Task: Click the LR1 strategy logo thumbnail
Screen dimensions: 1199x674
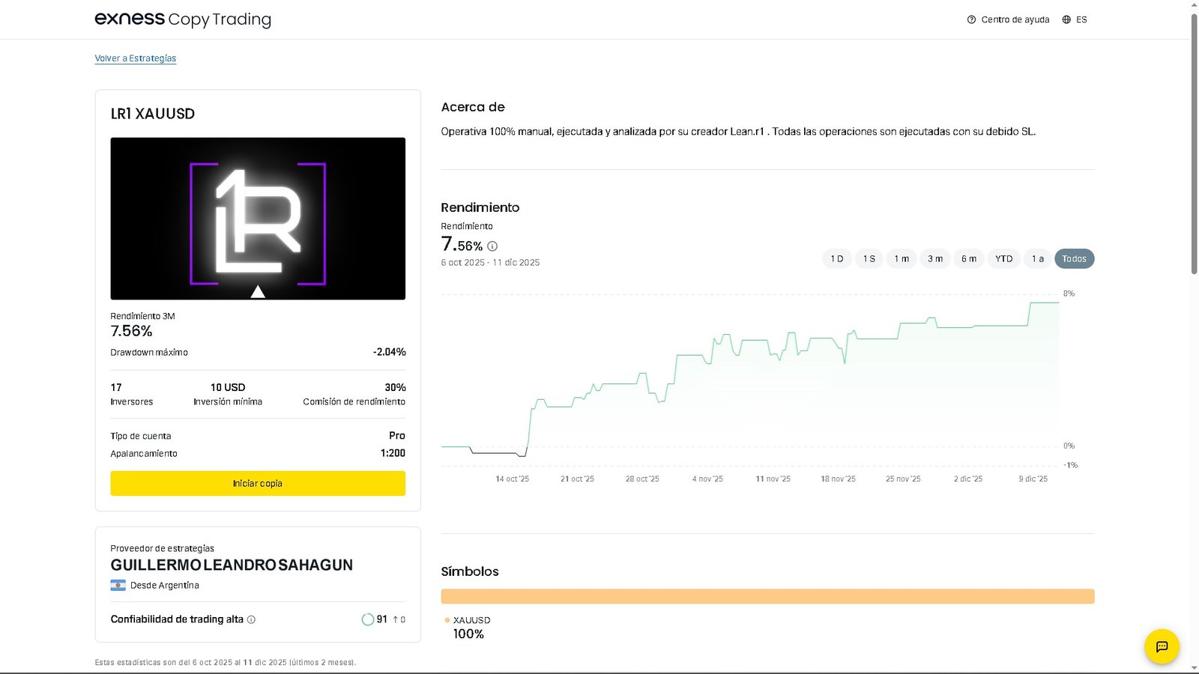Action: pos(257,218)
